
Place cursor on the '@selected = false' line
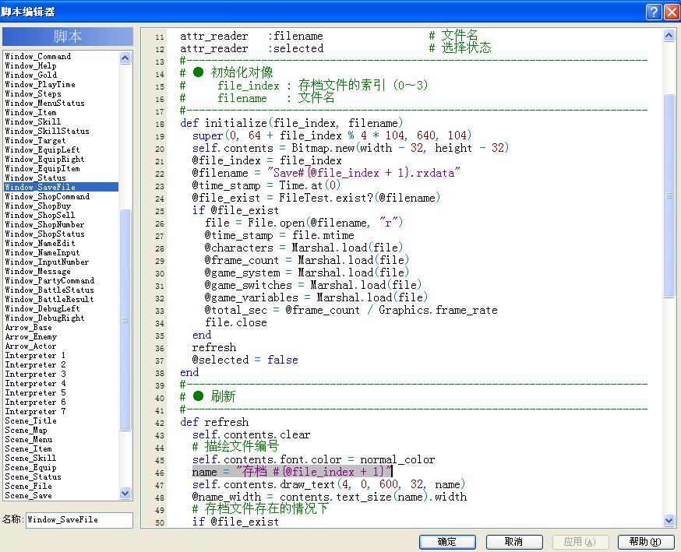tap(245, 360)
